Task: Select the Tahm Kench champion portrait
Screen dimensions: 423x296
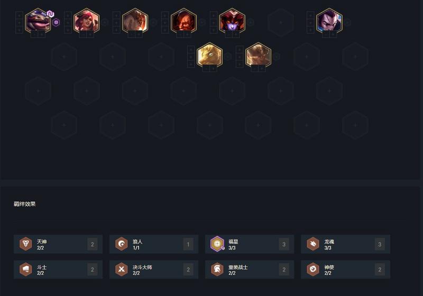Action: coord(38,21)
